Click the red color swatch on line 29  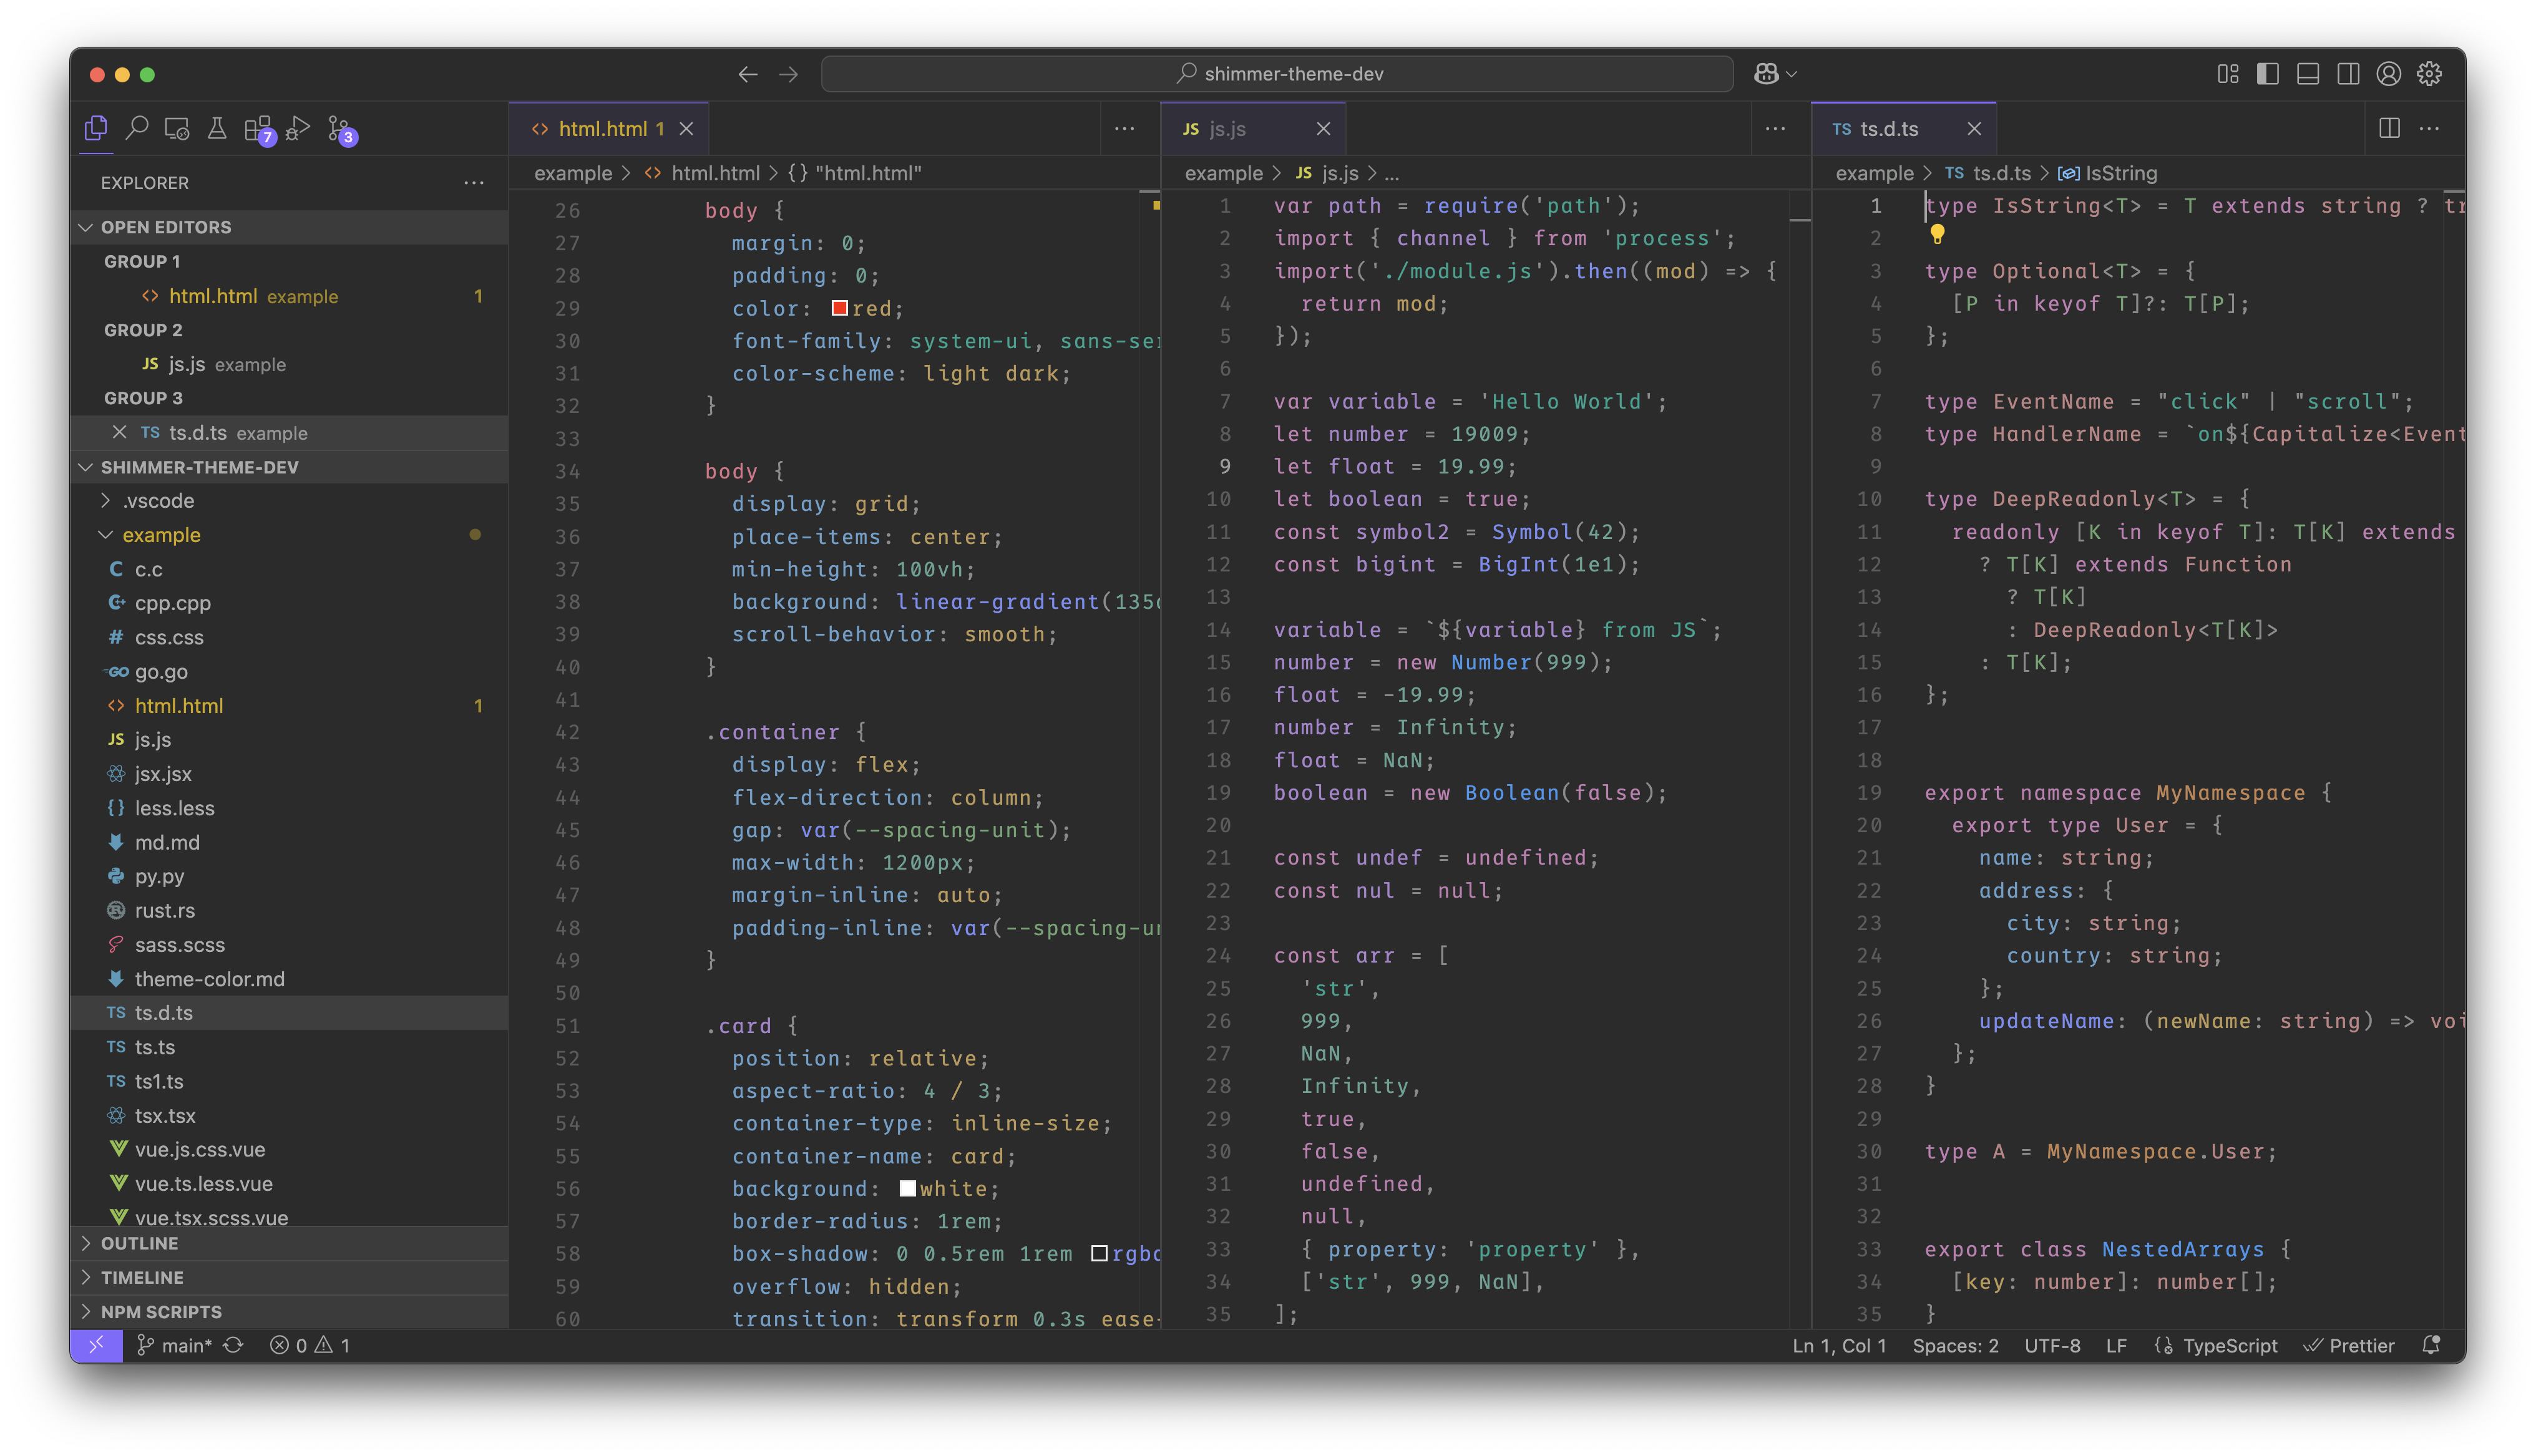click(840, 308)
